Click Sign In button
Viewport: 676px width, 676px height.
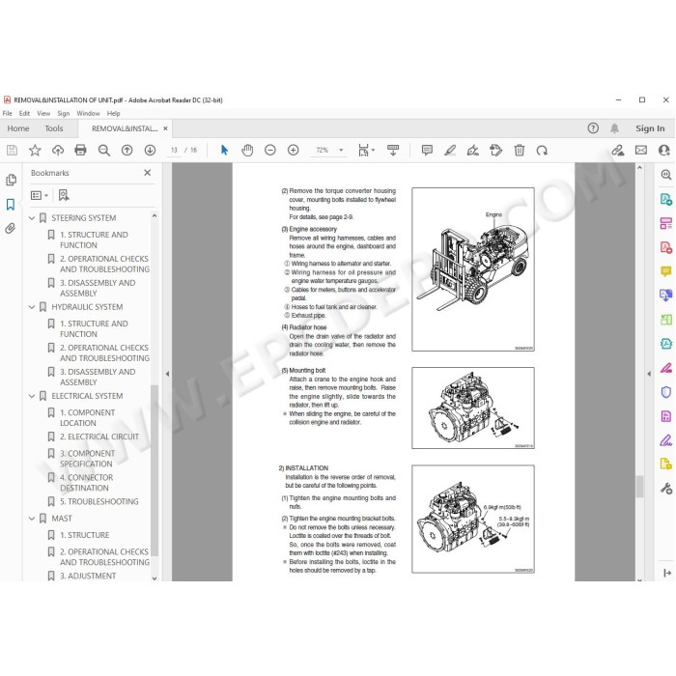[650, 128]
